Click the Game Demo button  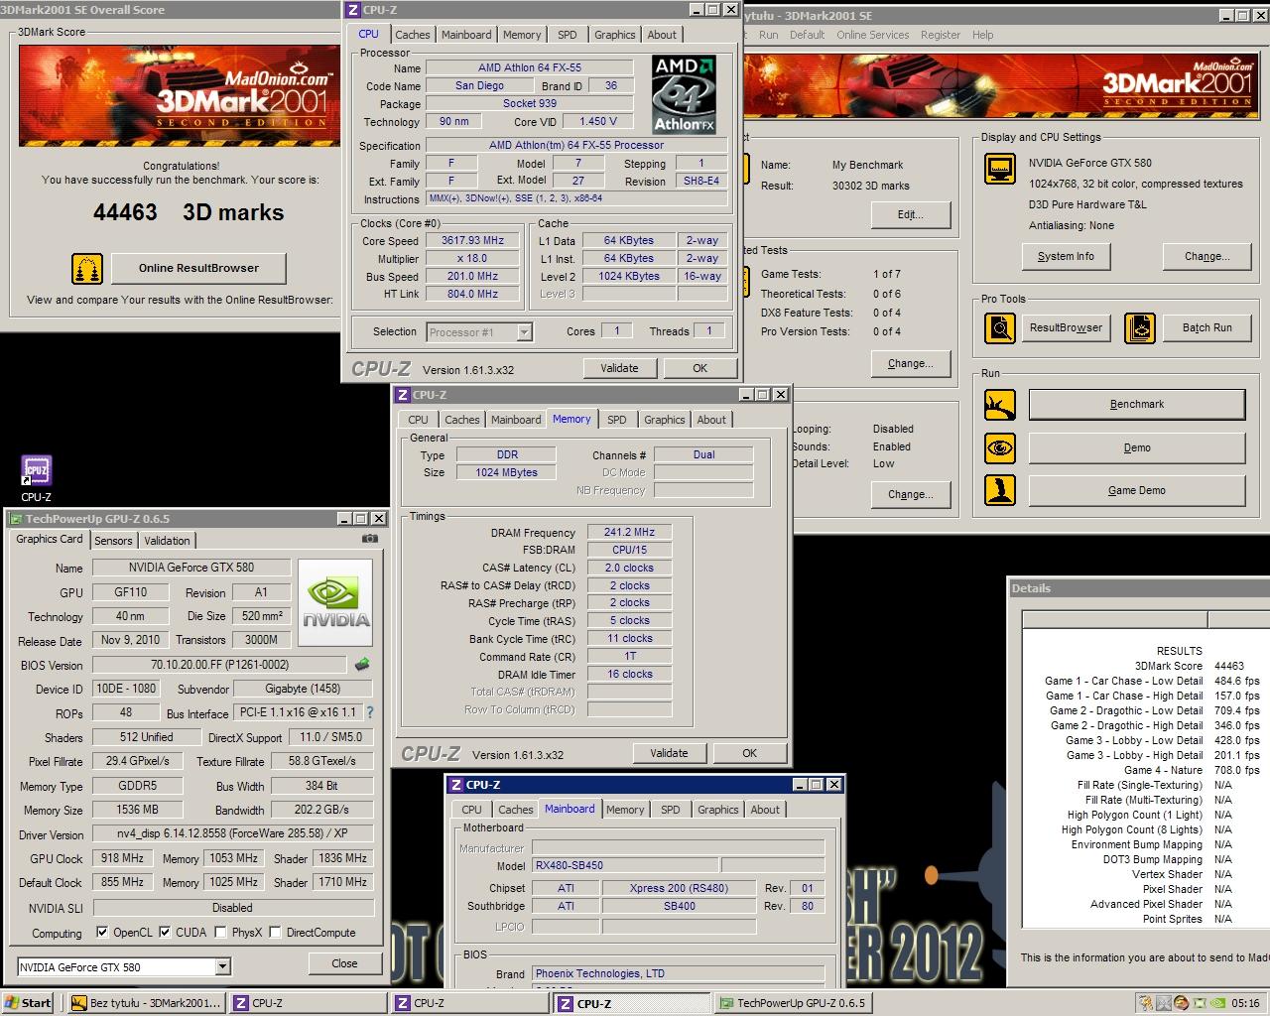(x=1137, y=490)
